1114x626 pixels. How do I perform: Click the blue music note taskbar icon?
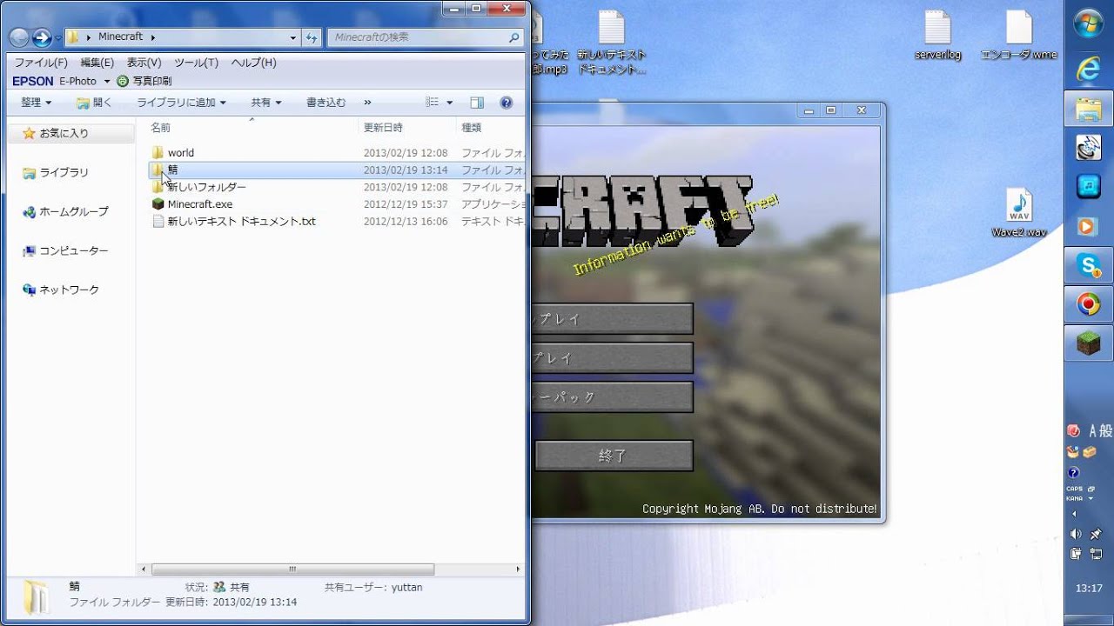coord(1089,187)
